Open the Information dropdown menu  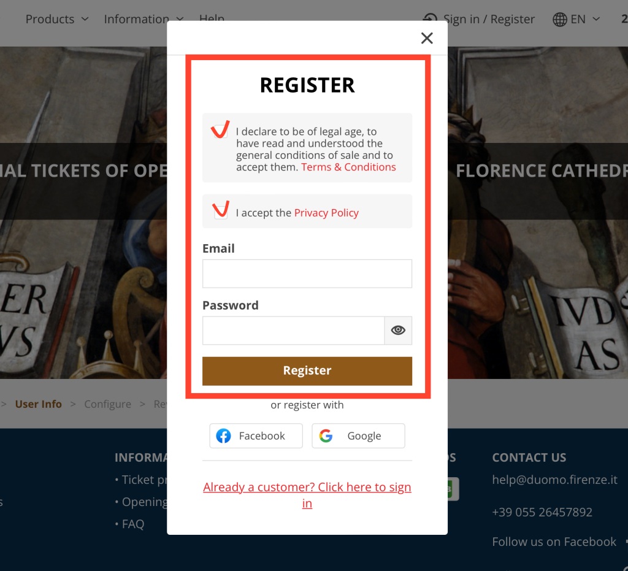coord(144,19)
